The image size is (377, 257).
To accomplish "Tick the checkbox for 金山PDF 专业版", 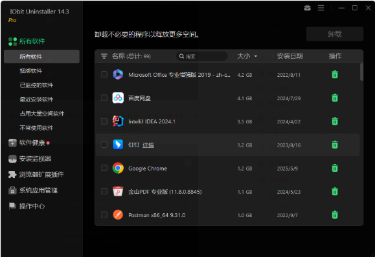I will pyautogui.click(x=104, y=191).
